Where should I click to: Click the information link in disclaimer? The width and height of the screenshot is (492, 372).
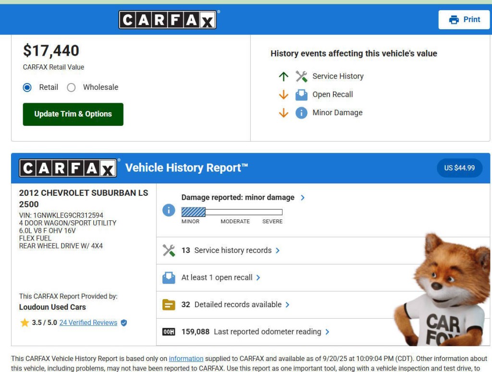pos(186,359)
